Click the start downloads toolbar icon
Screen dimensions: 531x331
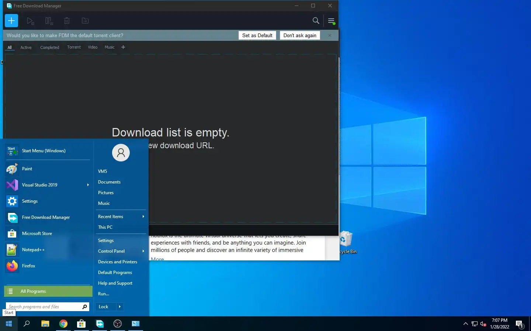click(x=31, y=21)
